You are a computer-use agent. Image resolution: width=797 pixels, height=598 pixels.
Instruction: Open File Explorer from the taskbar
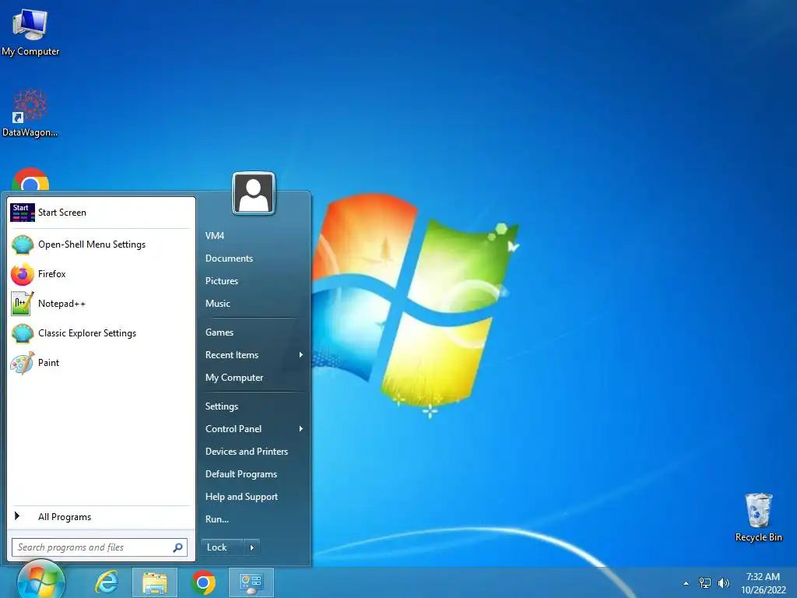(155, 583)
